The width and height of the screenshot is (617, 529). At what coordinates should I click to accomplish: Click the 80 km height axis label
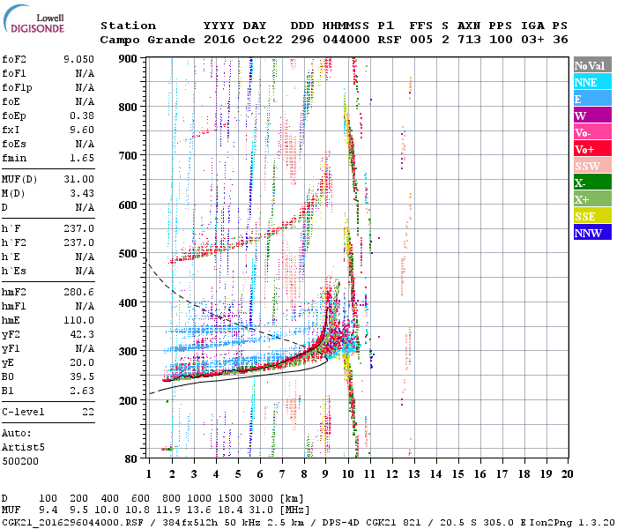(x=131, y=458)
